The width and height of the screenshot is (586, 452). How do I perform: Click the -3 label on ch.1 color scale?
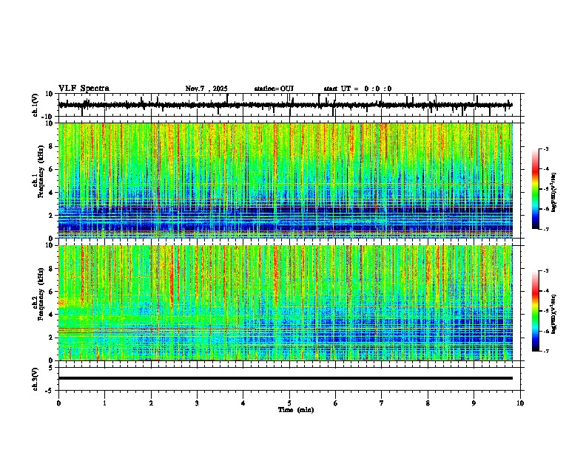pyautogui.click(x=546, y=149)
